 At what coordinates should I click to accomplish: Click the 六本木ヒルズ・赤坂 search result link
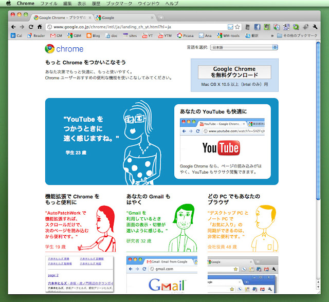[x=81, y=283]
